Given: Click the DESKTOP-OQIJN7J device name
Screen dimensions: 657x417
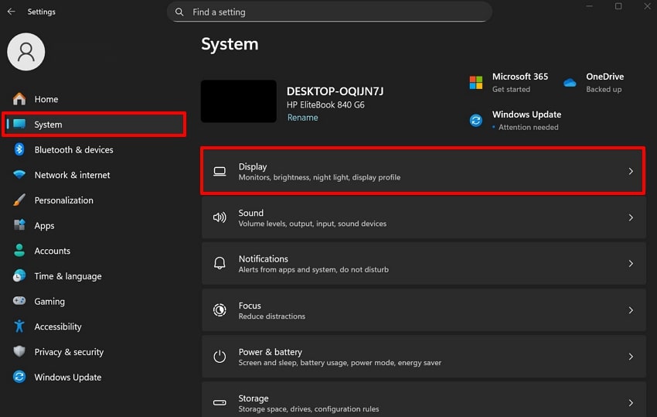Looking at the screenshot, I should coord(335,91).
